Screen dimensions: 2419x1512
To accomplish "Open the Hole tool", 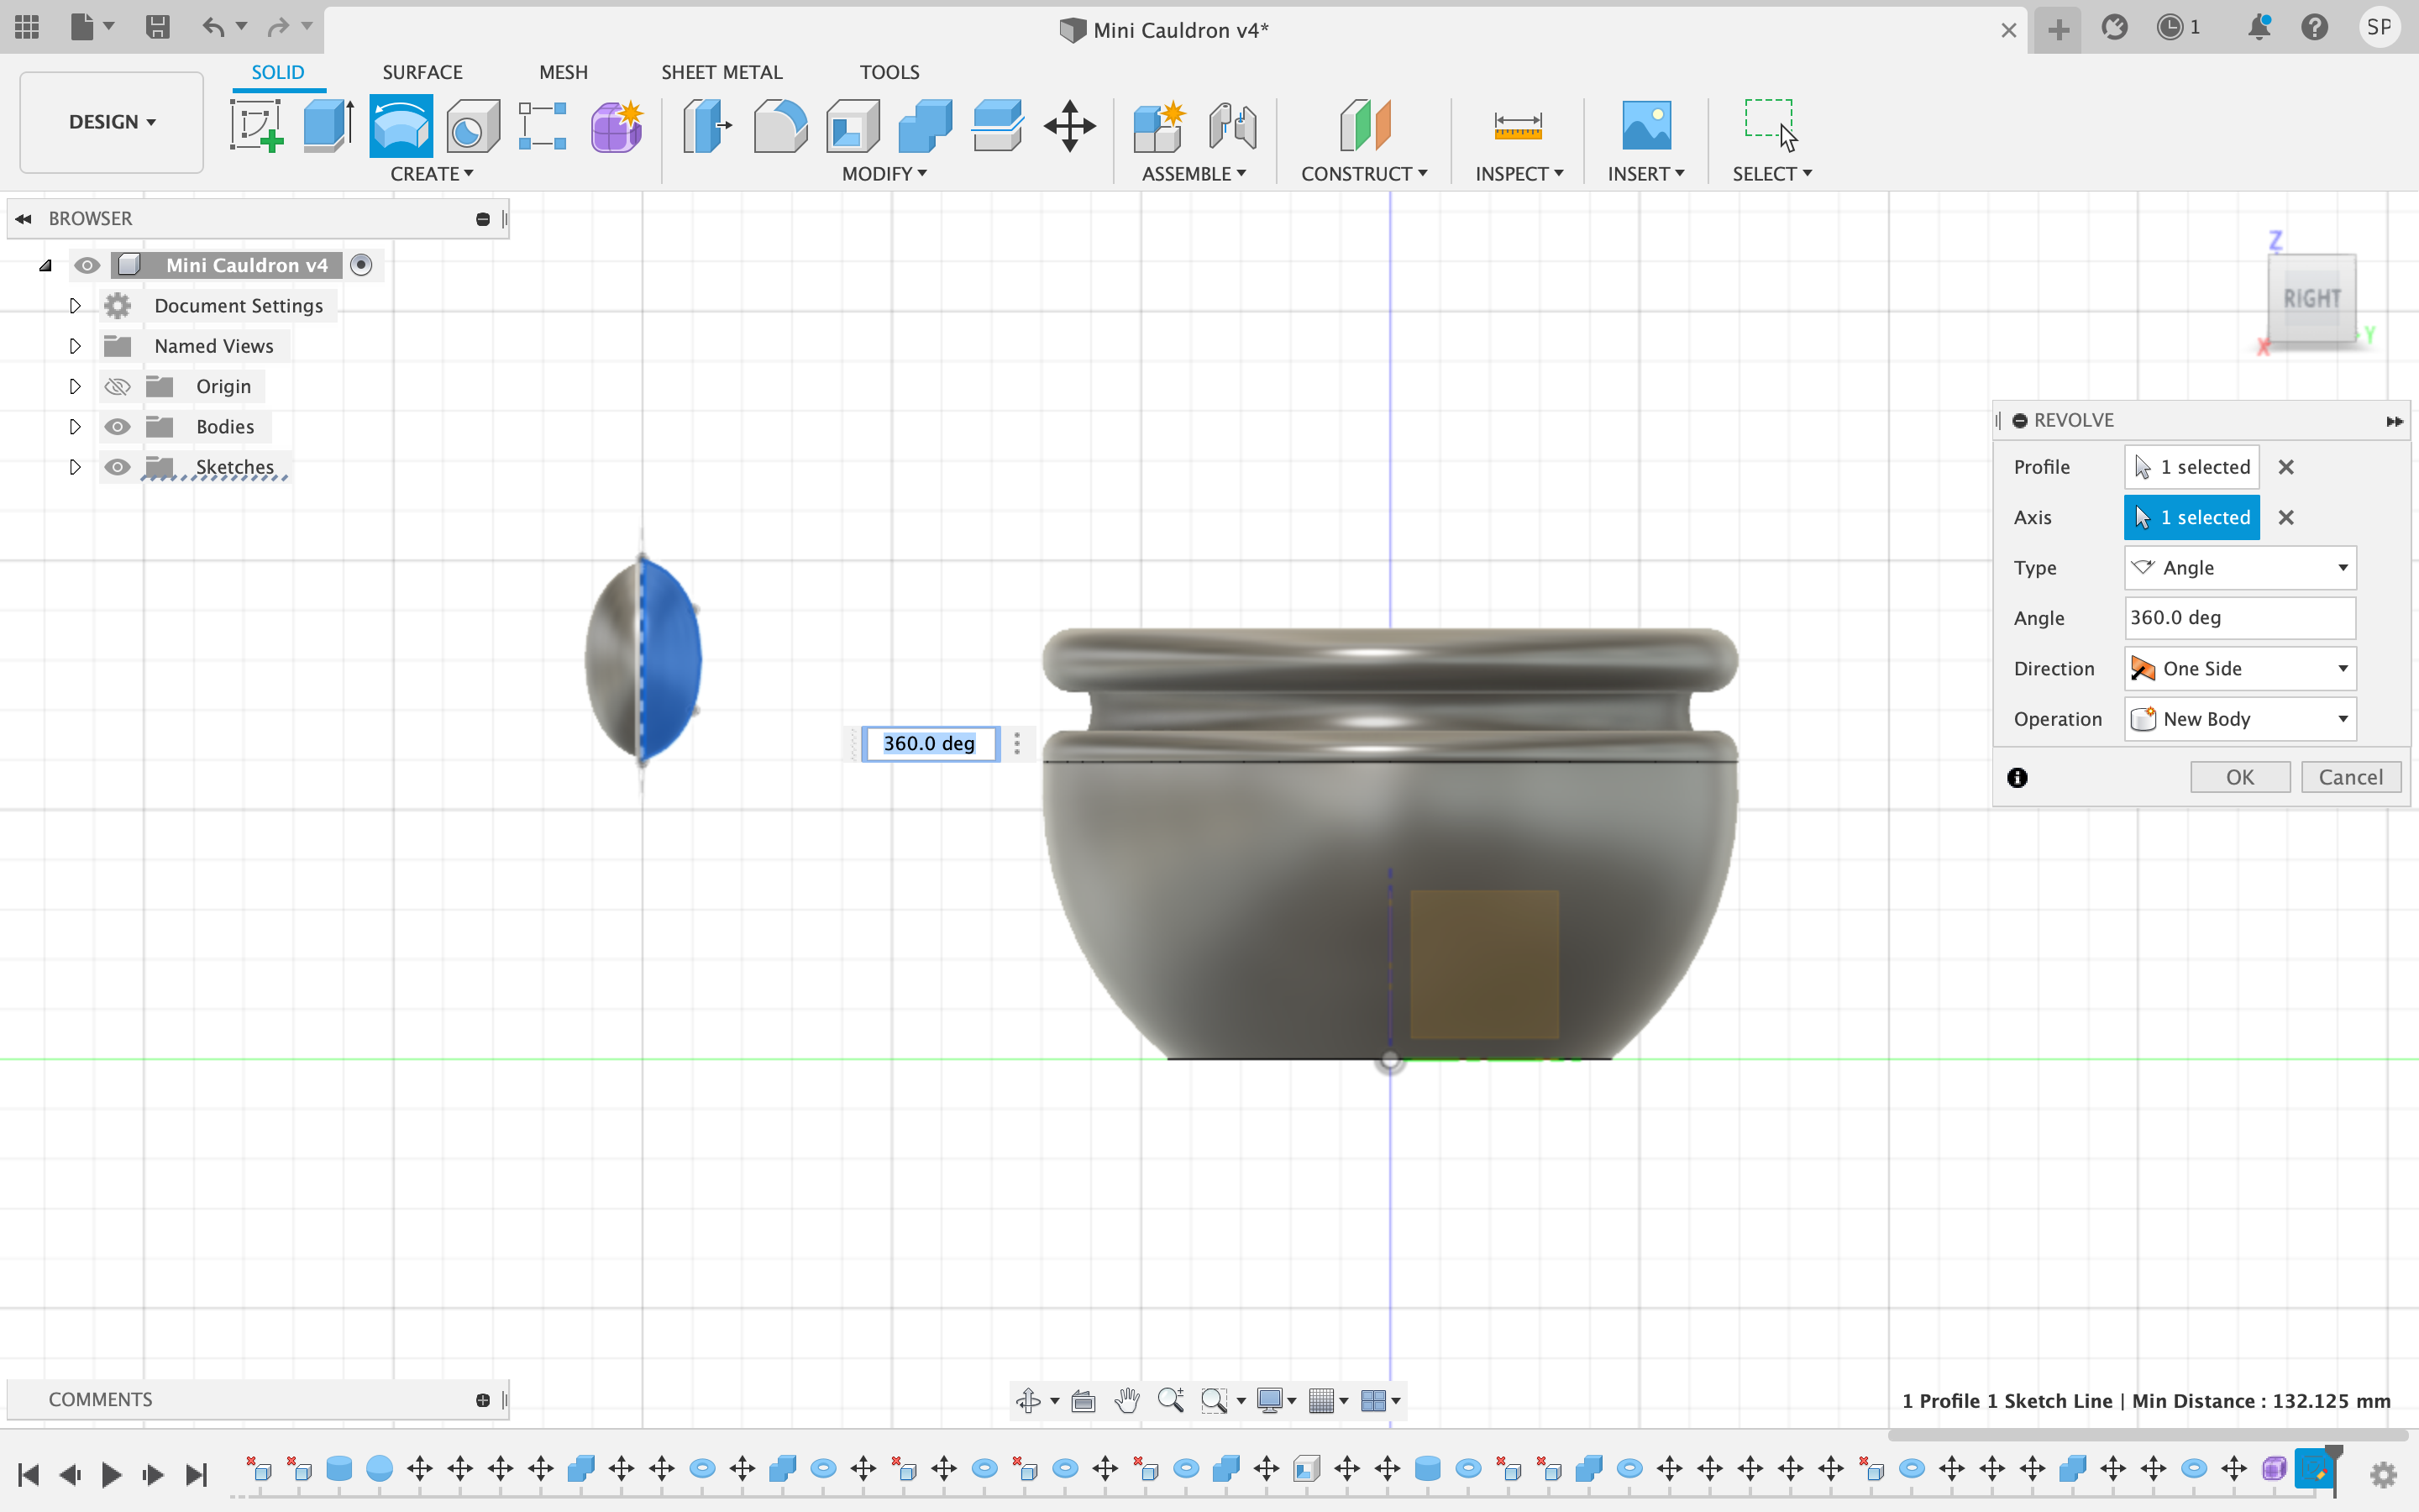I will click(x=471, y=126).
